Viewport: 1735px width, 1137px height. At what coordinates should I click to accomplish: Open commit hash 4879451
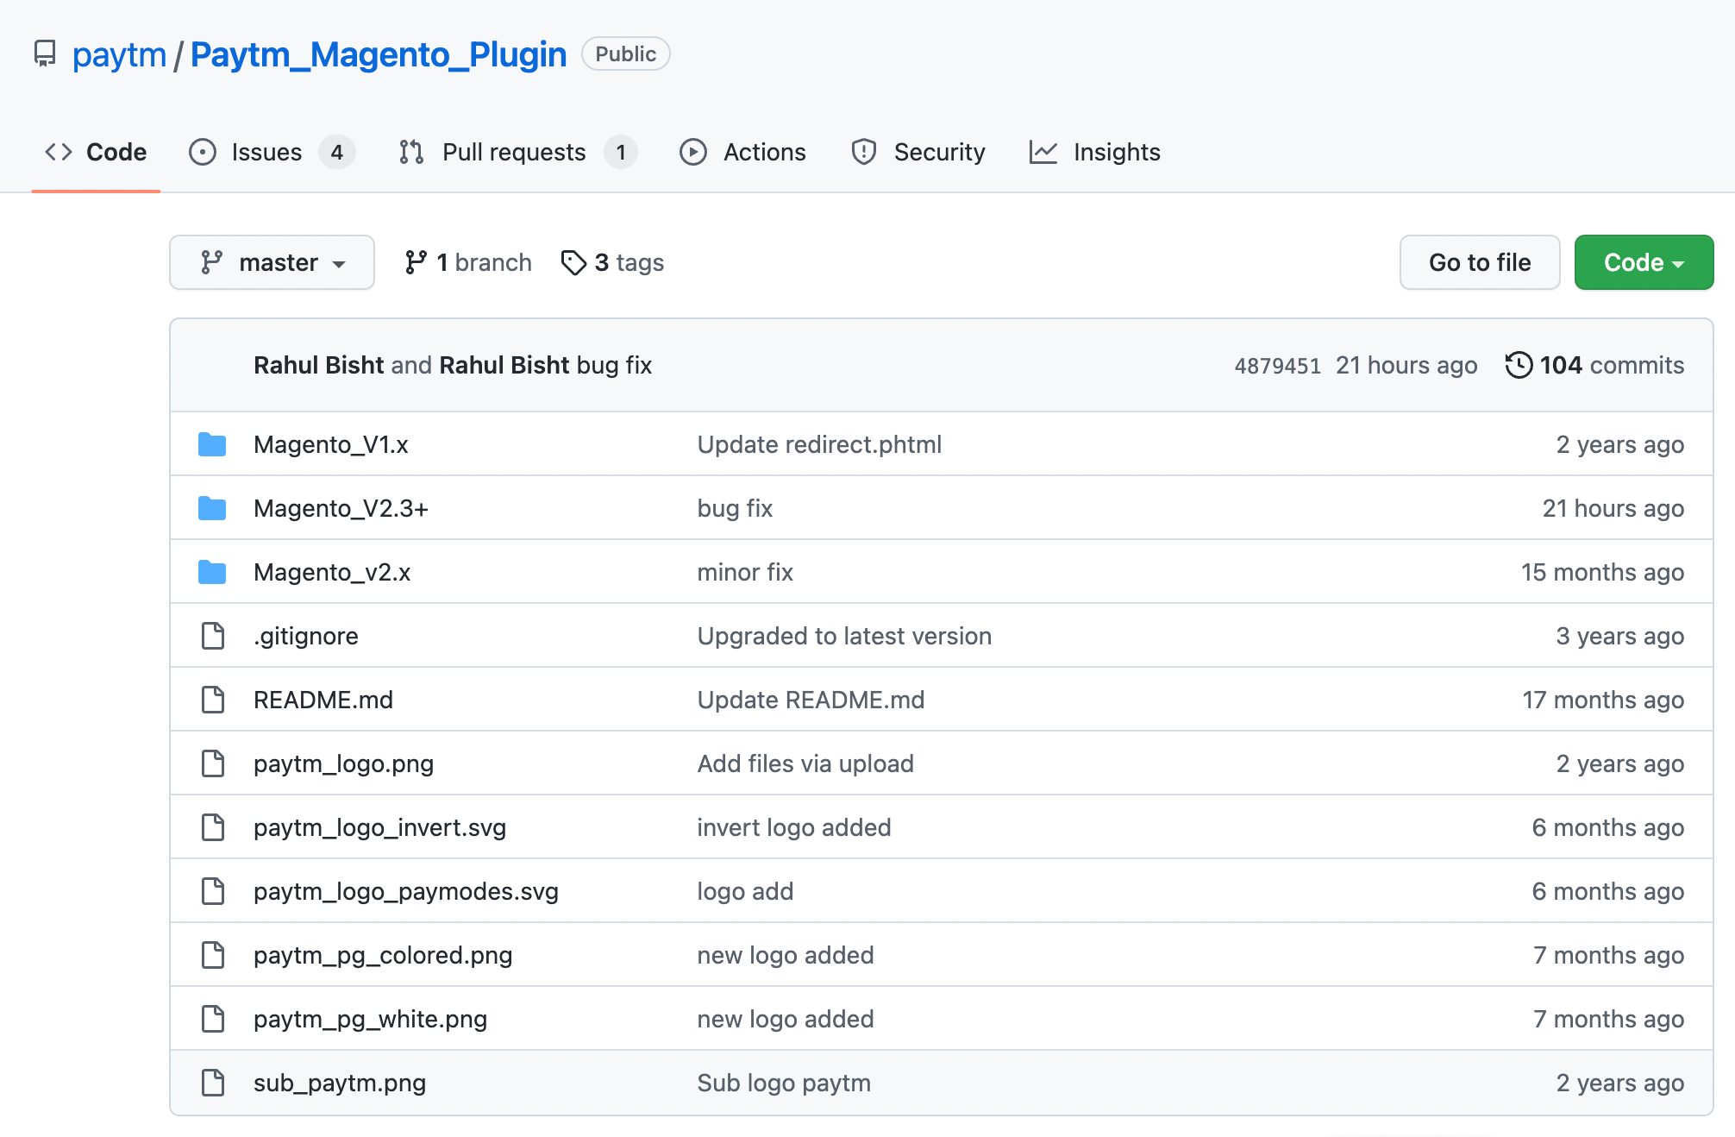1277,366
